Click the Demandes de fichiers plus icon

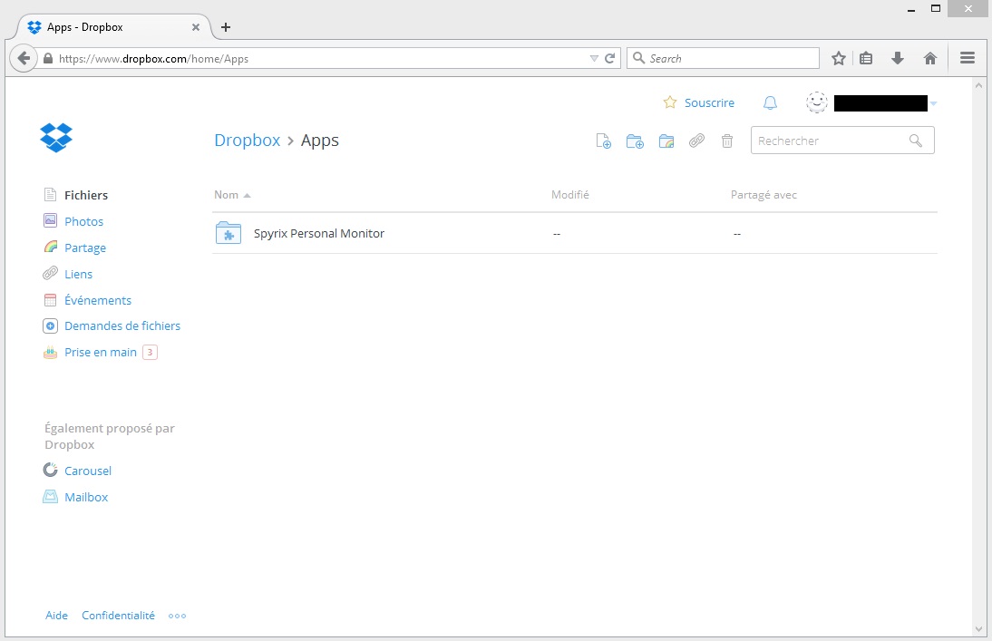click(x=50, y=325)
